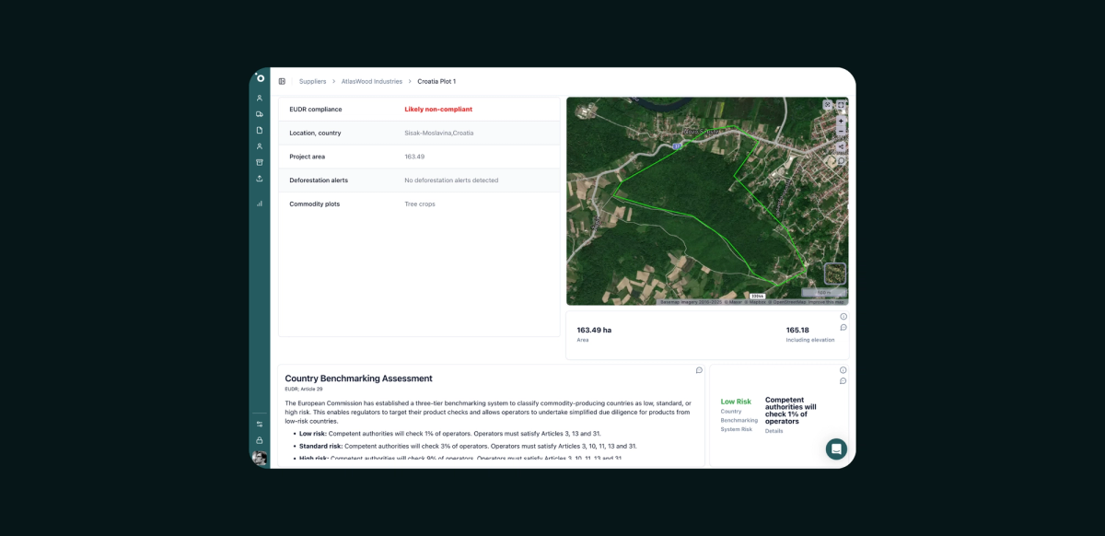
Task: Open the user avatar at sidebar bottom
Action: pyautogui.click(x=260, y=458)
